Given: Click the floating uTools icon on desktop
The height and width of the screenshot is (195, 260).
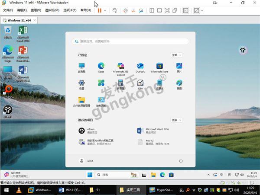Looking at the screenshot, I should [x=243, y=50].
